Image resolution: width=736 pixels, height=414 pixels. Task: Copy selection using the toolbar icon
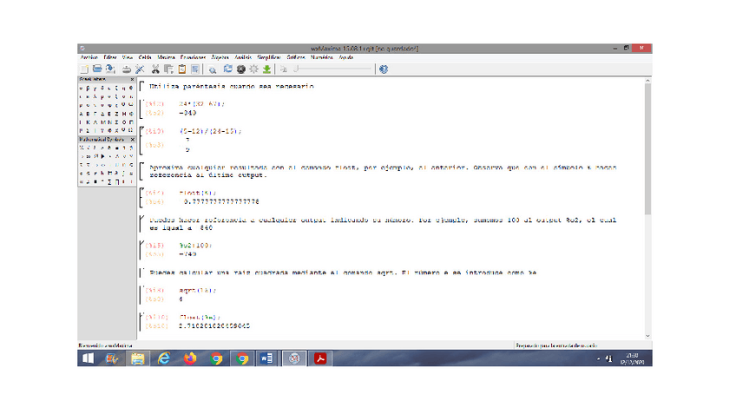click(168, 69)
